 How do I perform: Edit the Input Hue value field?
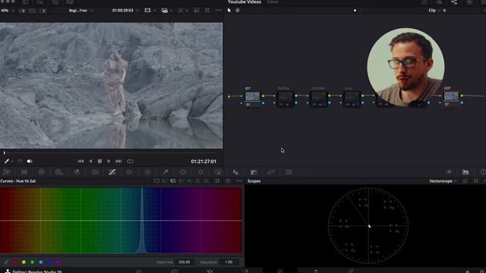pyautogui.click(x=185, y=262)
